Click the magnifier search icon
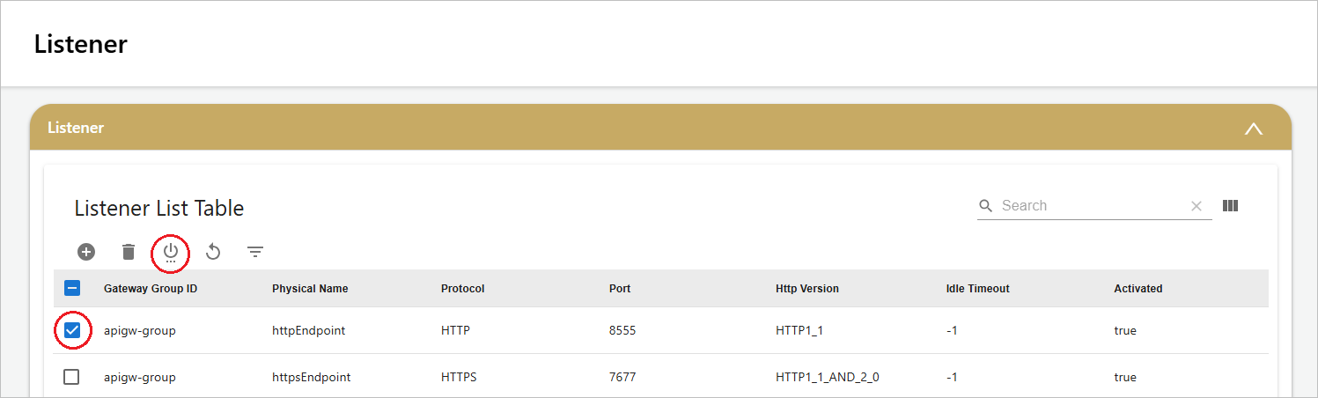1318x398 pixels. click(986, 206)
